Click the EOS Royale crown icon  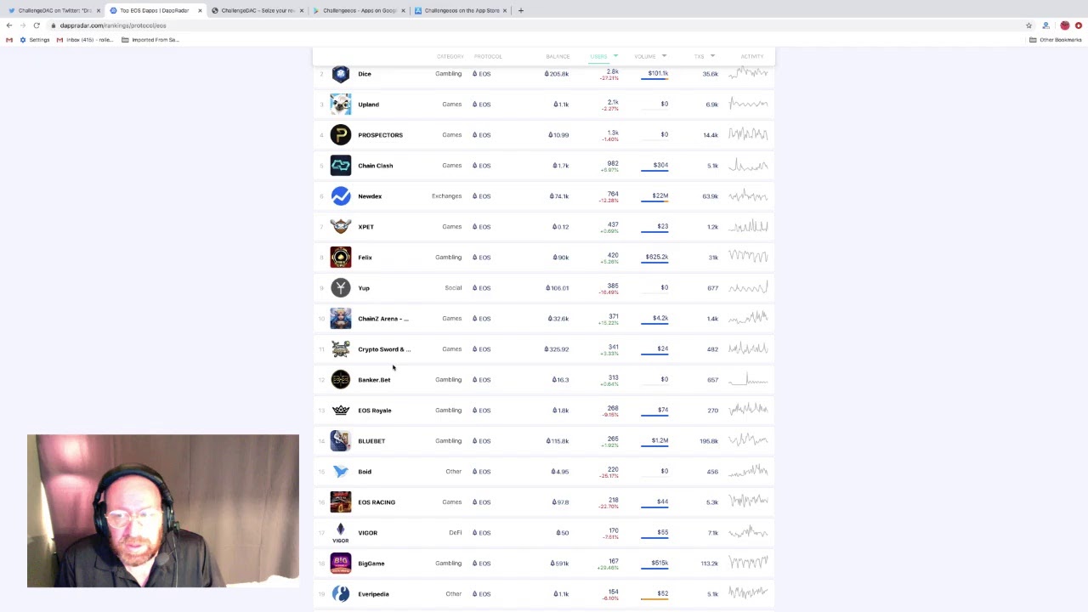click(341, 411)
